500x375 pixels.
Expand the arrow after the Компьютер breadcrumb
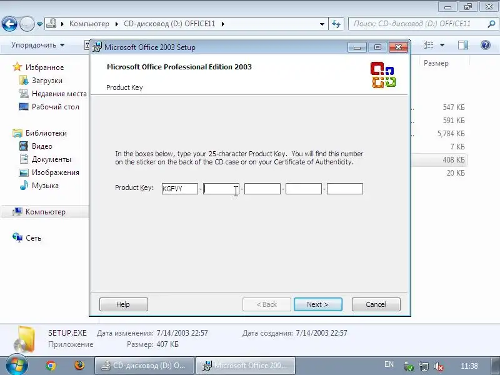[117, 24]
